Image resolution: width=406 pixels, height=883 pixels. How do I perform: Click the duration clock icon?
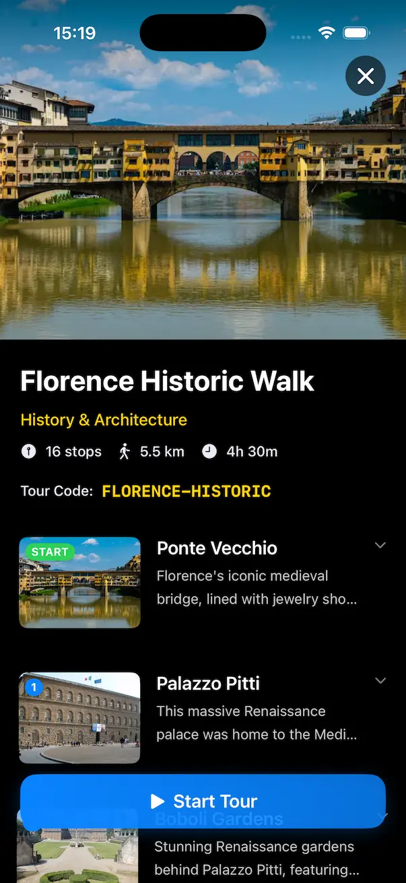pos(210,451)
